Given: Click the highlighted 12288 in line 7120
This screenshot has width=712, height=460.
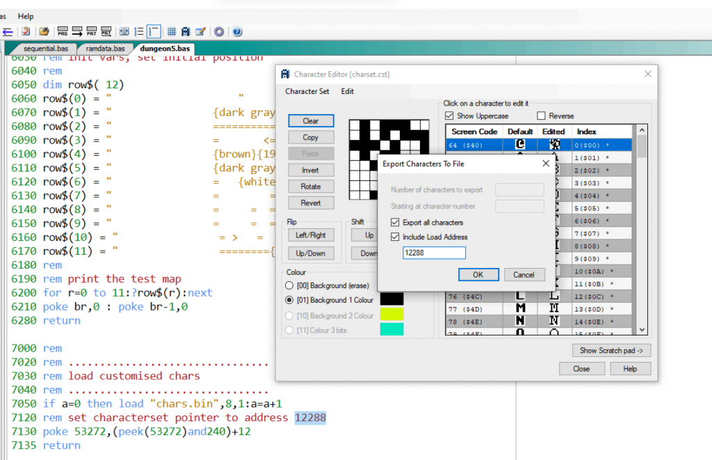Looking at the screenshot, I should point(310,418).
